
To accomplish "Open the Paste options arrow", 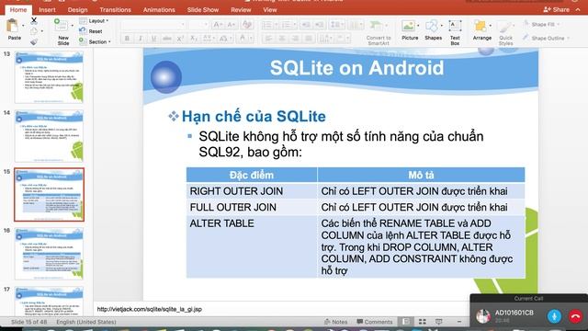I will pos(23,26).
